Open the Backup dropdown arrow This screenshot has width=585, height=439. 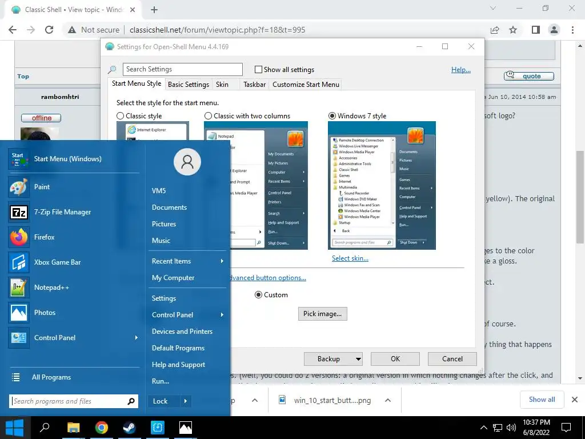click(358, 359)
